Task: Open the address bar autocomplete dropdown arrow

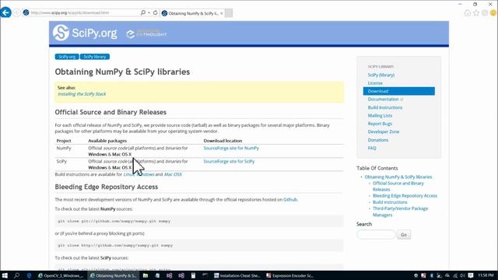Action: (149, 13)
